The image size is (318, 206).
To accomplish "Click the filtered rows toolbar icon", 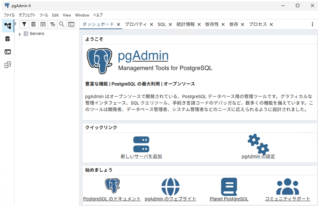I will [x=52, y=24].
